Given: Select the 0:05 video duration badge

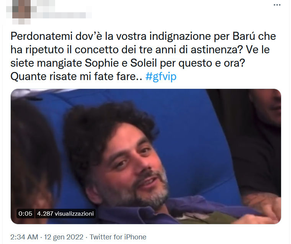Looking at the screenshot, I should pos(25,213).
